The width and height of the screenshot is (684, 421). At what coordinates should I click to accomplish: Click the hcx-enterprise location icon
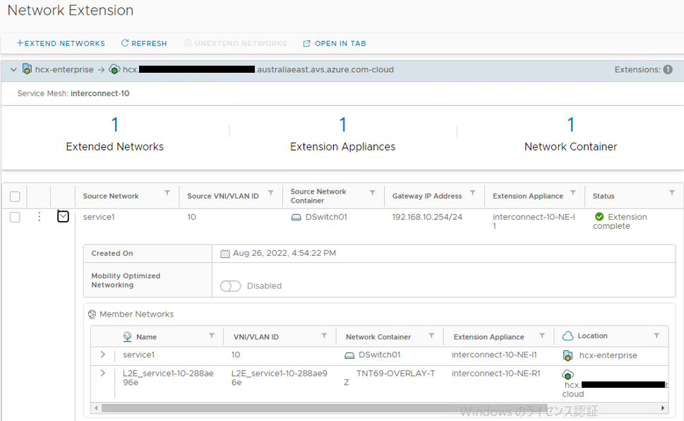(x=568, y=356)
